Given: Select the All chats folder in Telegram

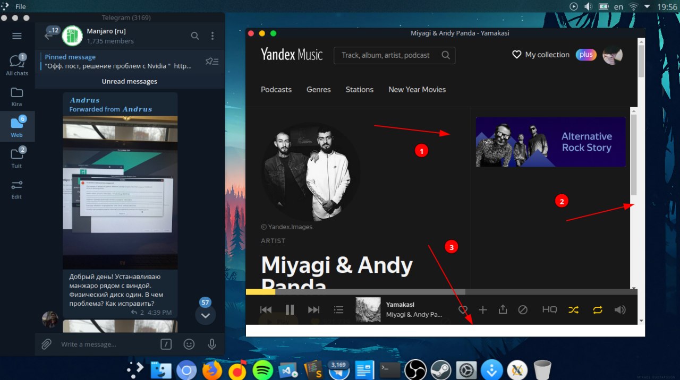Looking at the screenshot, I should click(x=17, y=64).
